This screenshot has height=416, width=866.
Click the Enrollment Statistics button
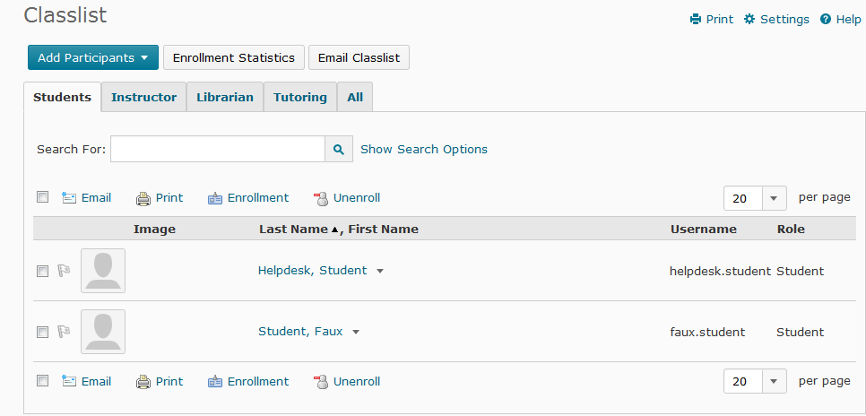(233, 57)
